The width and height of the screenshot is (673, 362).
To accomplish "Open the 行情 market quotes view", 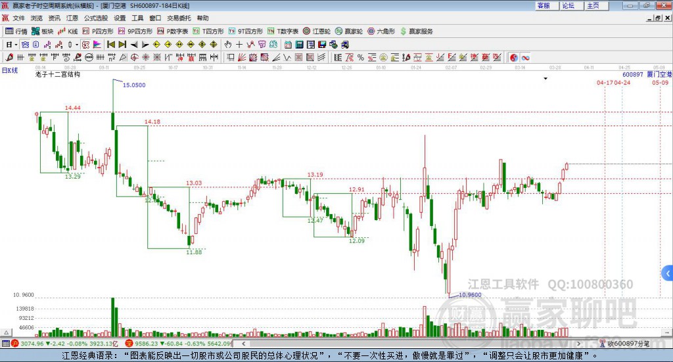I will [x=16, y=32].
